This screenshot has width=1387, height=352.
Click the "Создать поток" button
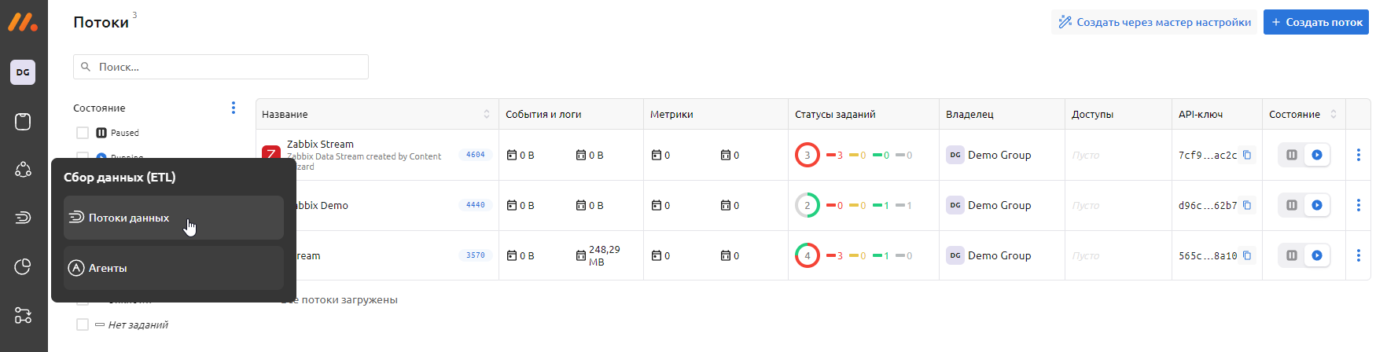(1315, 22)
